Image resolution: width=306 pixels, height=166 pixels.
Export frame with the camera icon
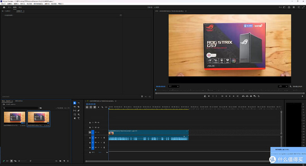pyautogui.click(x=251, y=96)
